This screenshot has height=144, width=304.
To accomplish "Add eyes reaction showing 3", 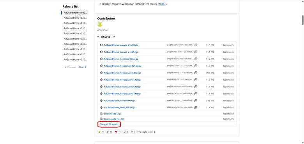I will [133, 132].
